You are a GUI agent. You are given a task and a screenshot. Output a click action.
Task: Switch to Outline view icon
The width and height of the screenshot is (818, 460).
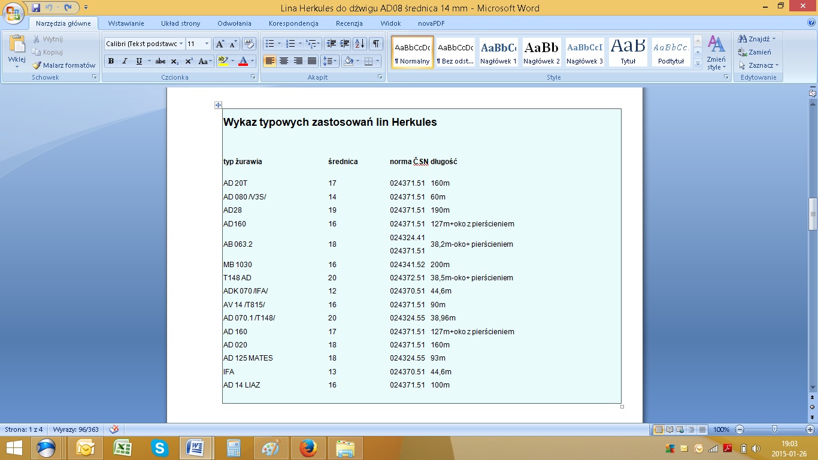coord(691,429)
